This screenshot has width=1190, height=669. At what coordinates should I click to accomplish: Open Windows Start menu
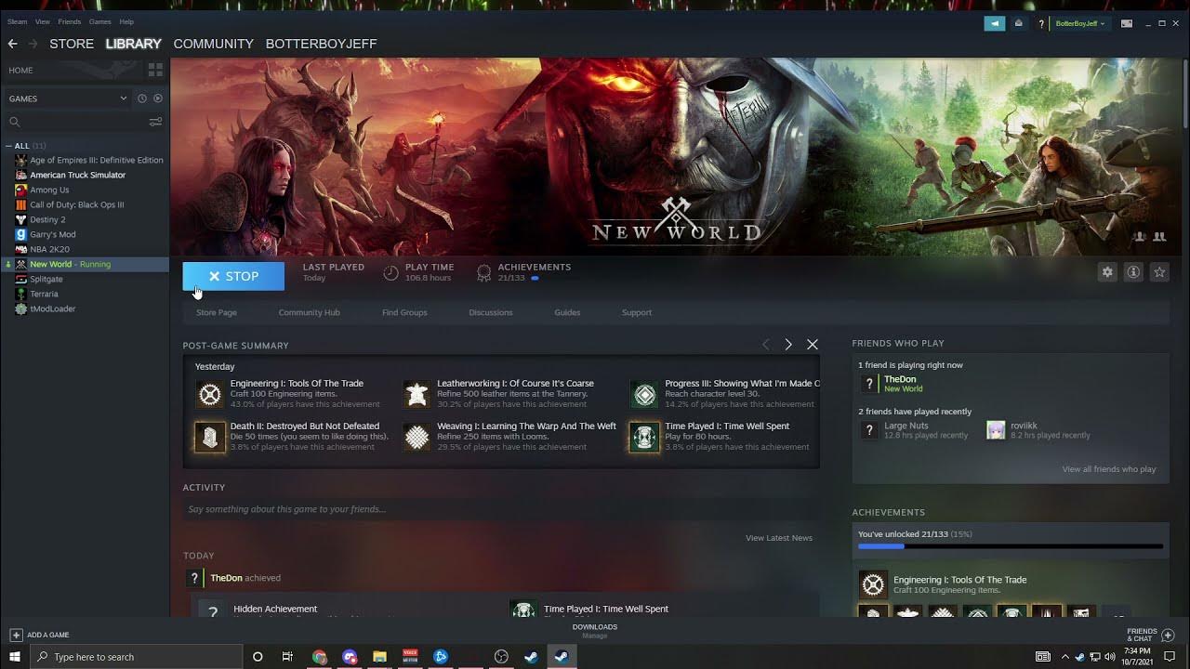15,657
